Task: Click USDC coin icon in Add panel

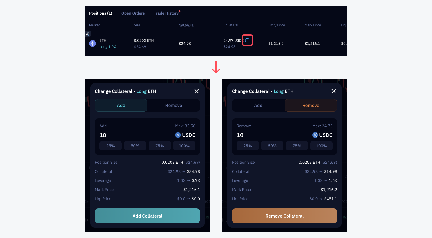Action: [x=178, y=135]
